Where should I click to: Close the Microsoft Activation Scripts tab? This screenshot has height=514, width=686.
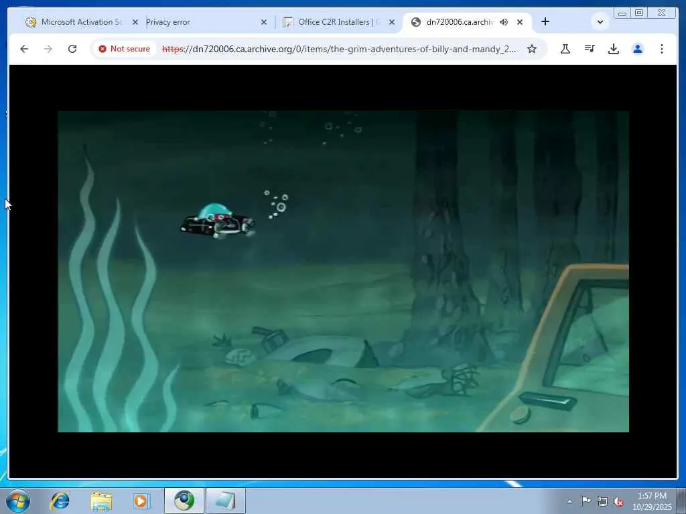tap(135, 22)
